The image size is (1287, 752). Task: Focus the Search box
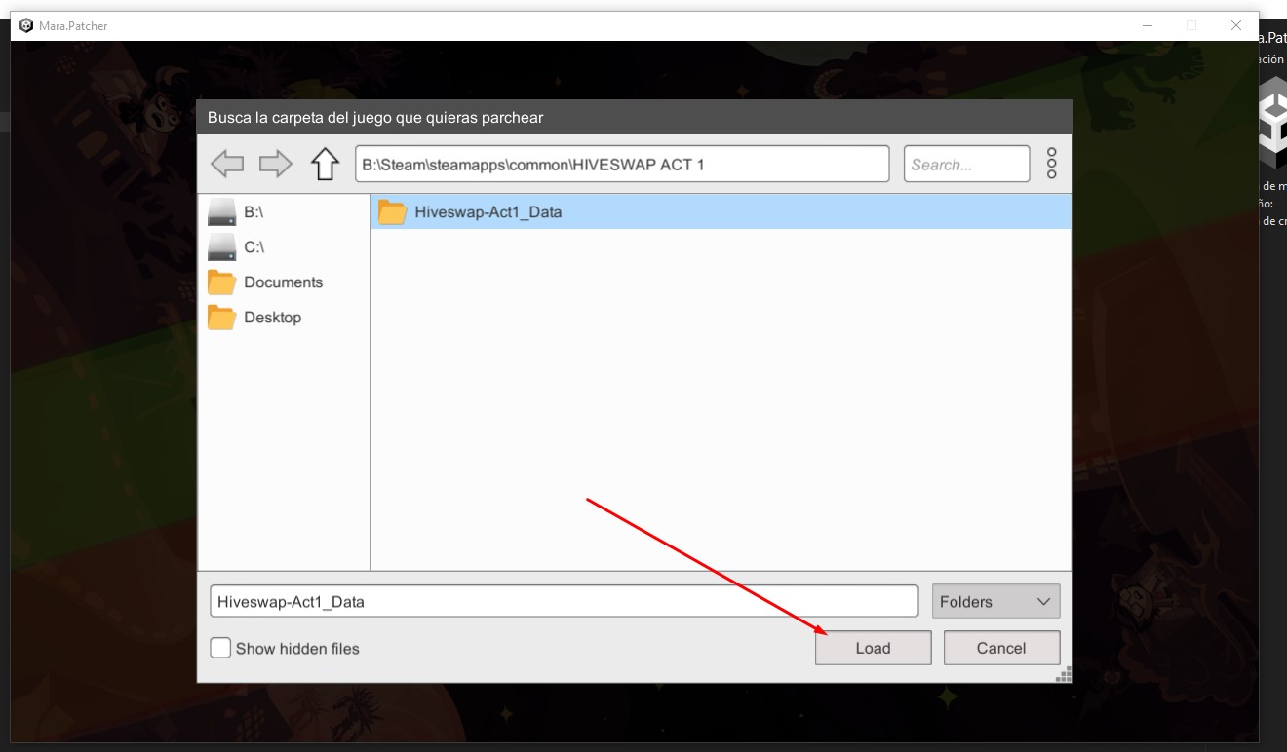click(x=966, y=164)
